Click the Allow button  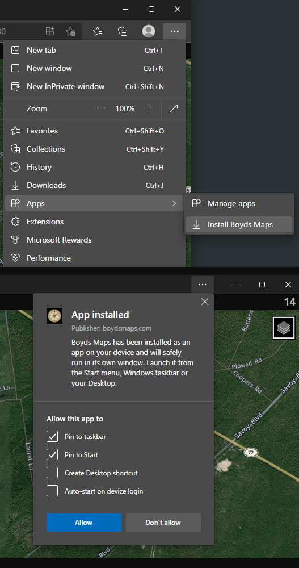(x=83, y=523)
